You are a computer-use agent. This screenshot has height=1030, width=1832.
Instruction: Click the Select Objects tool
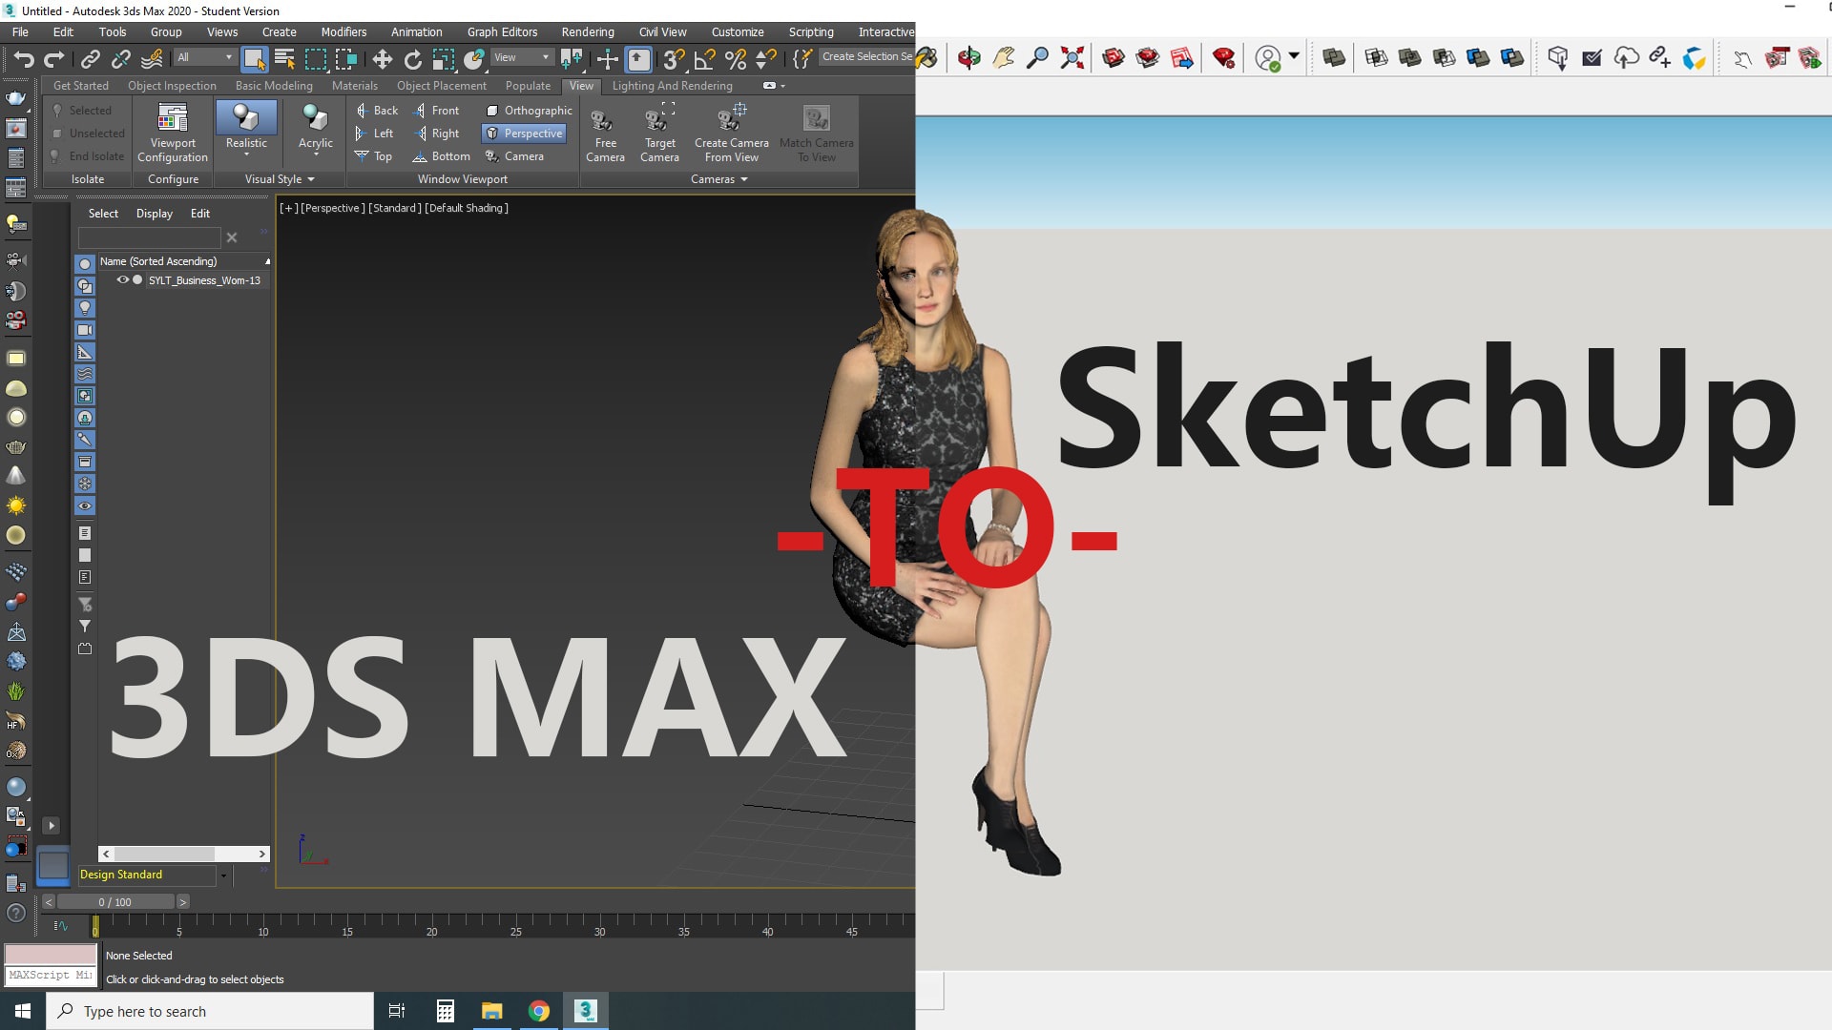[252, 59]
